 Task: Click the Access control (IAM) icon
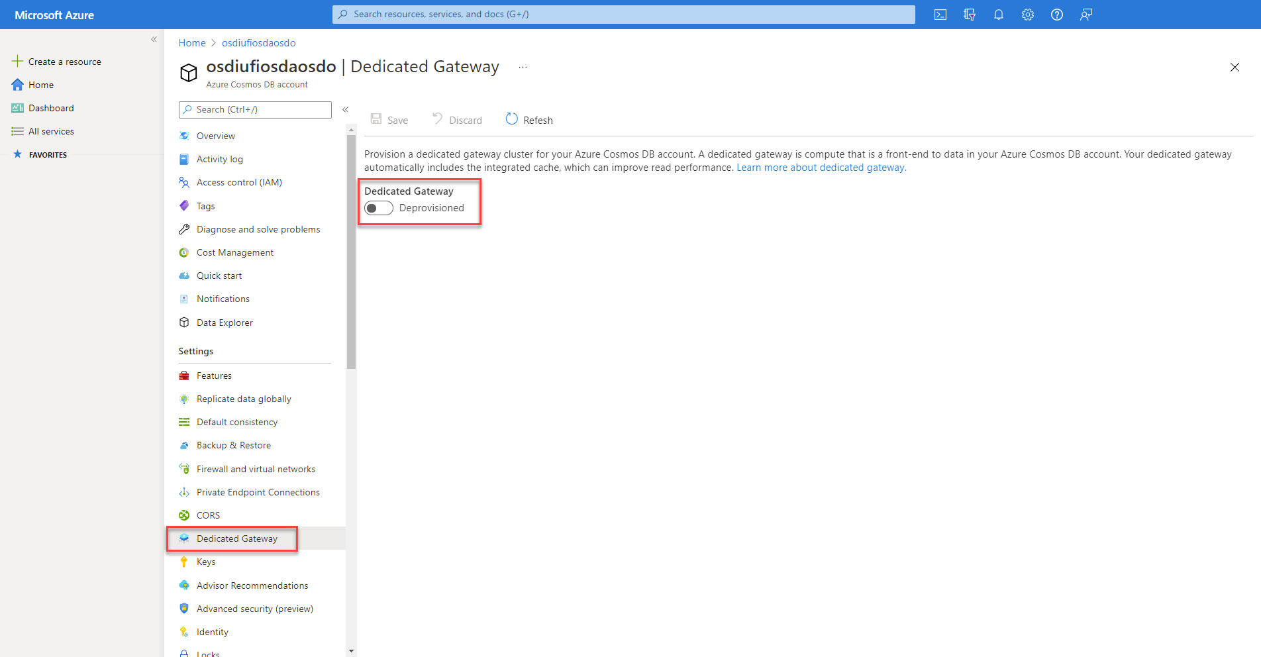[184, 182]
